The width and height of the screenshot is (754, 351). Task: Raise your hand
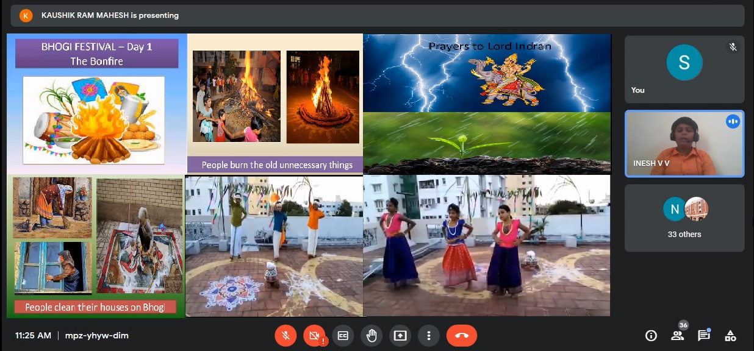click(x=372, y=336)
